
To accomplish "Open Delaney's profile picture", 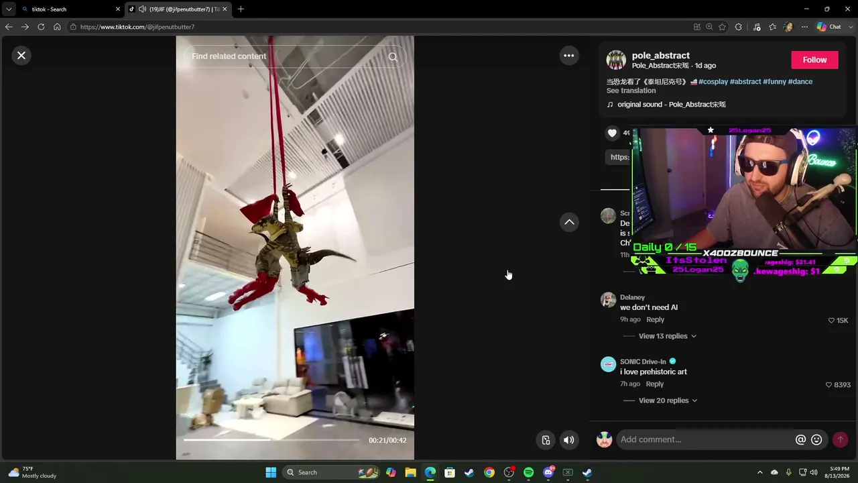I will pos(608,299).
